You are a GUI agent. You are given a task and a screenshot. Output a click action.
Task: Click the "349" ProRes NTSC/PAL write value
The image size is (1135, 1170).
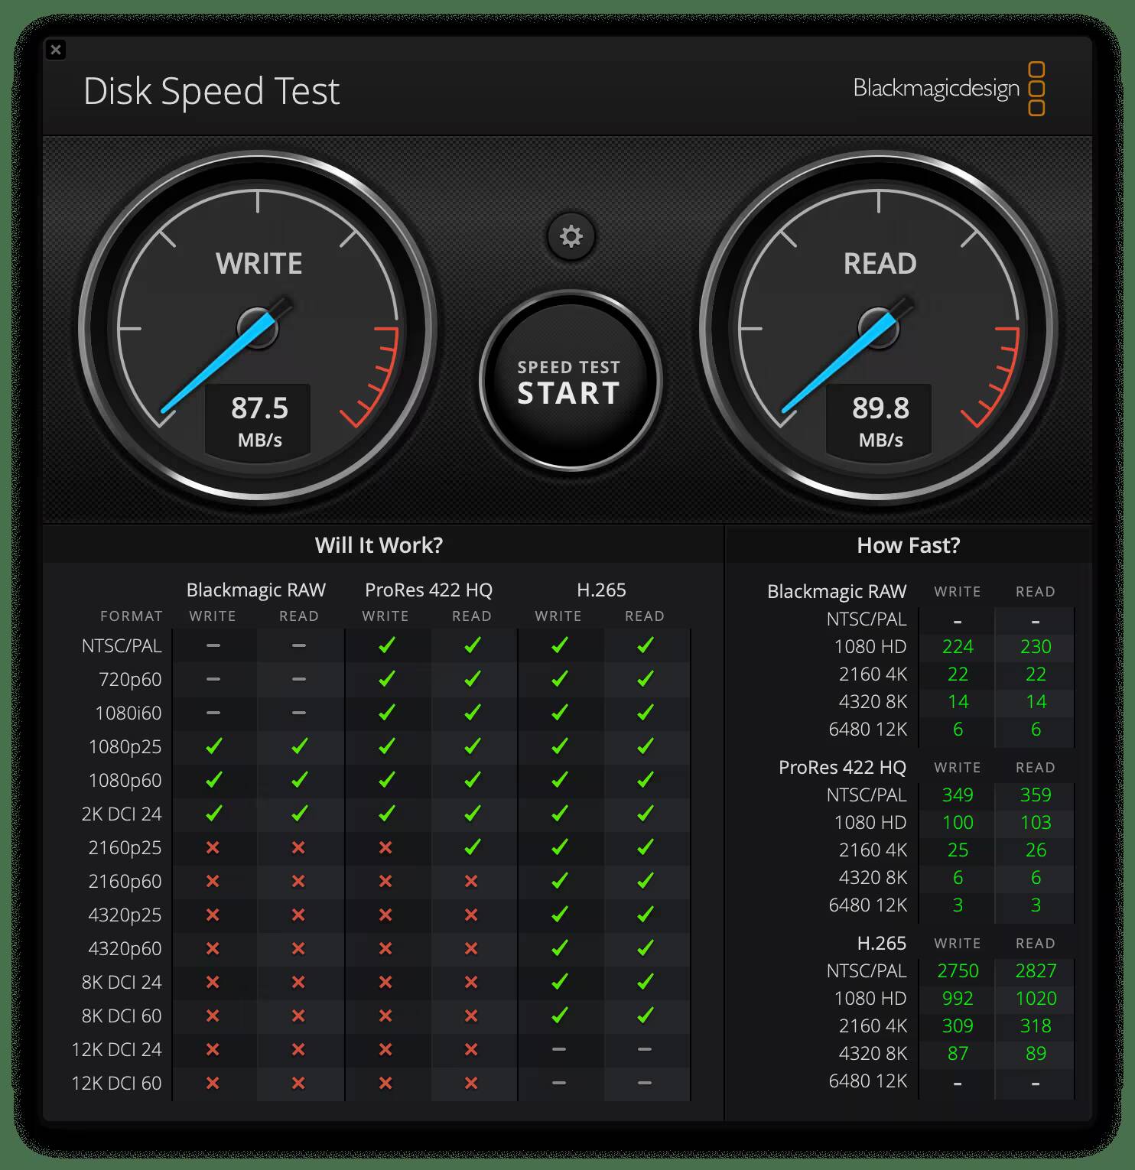click(x=958, y=795)
